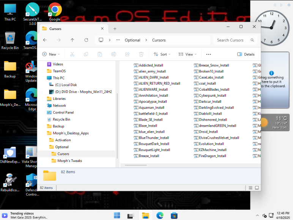Image resolution: width=293 pixels, height=220 pixels.
Task: Select the Google Chrome desktop icon
Action: click(55, 12)
